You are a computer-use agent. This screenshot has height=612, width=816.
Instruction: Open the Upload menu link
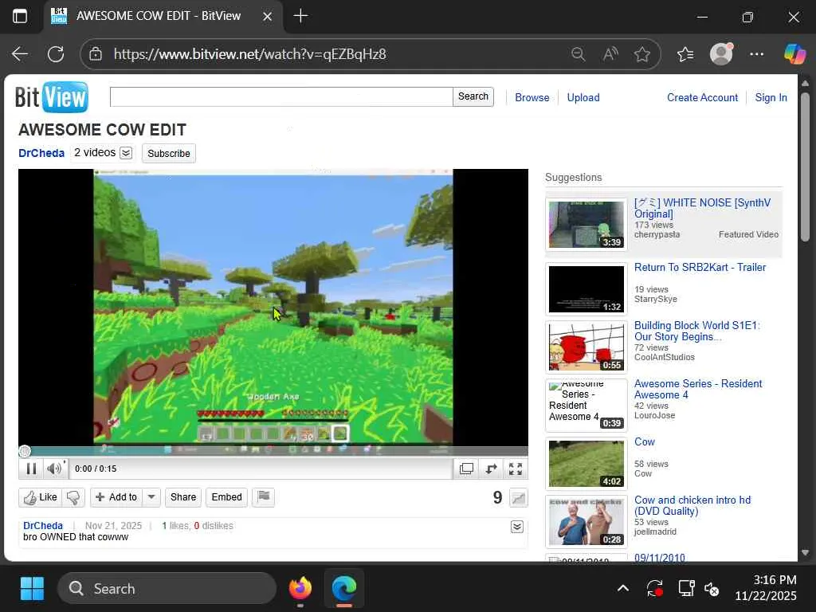[x=583, y=97]
